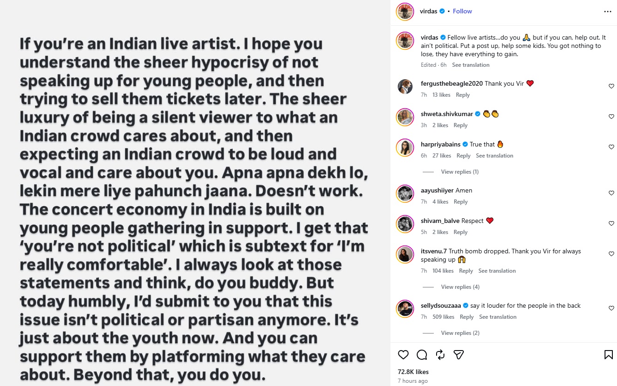See translation of the post caption
The image size is (617, 386).
pos(471,65)
